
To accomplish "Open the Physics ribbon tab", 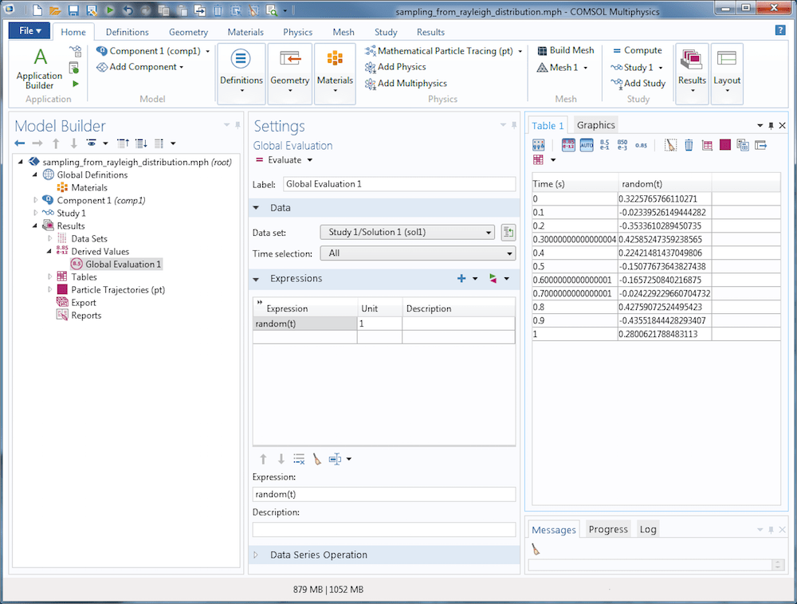I will 297,32.
